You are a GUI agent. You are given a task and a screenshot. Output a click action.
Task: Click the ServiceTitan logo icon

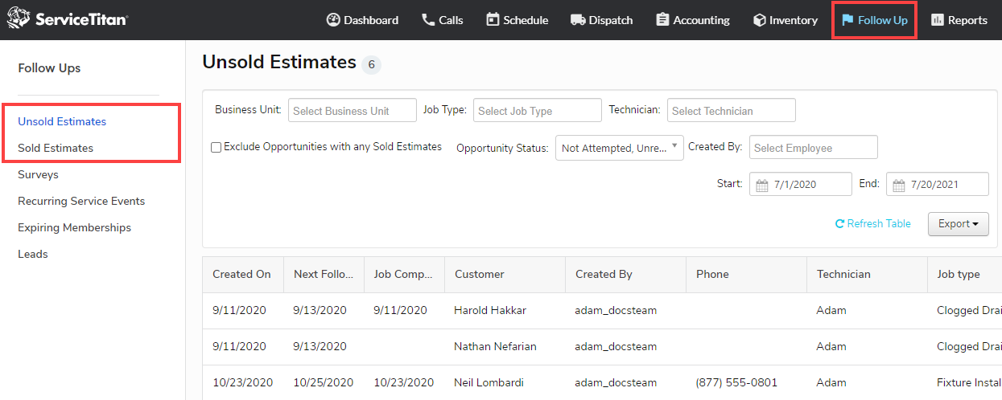(19, 19)
